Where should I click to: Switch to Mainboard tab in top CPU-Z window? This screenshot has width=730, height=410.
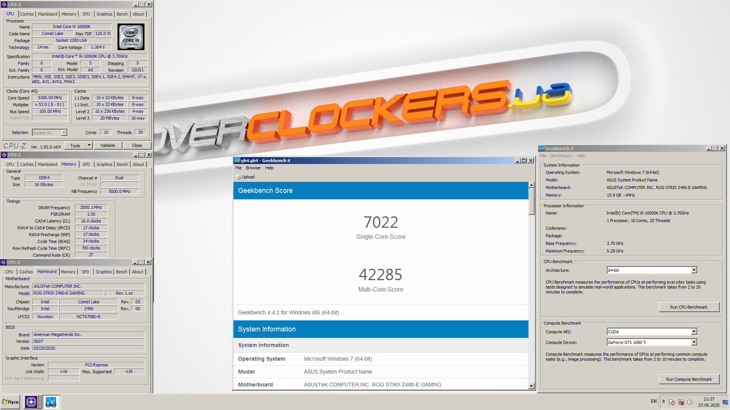click(48, 14)
